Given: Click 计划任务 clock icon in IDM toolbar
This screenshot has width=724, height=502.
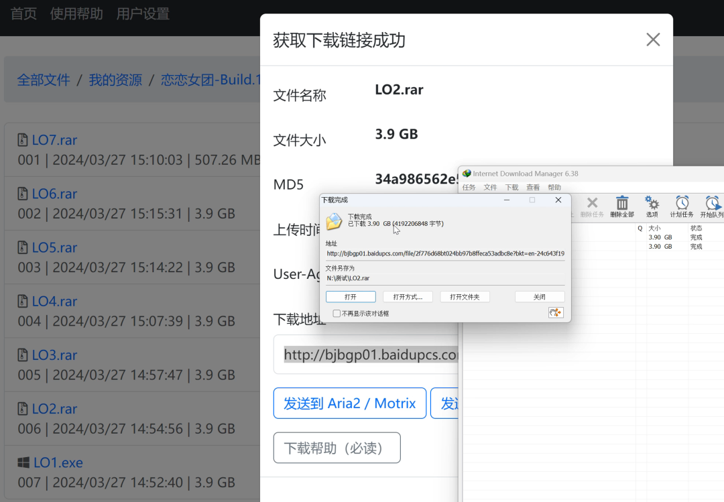Looking at the screenshot, I should pos(682,206).
